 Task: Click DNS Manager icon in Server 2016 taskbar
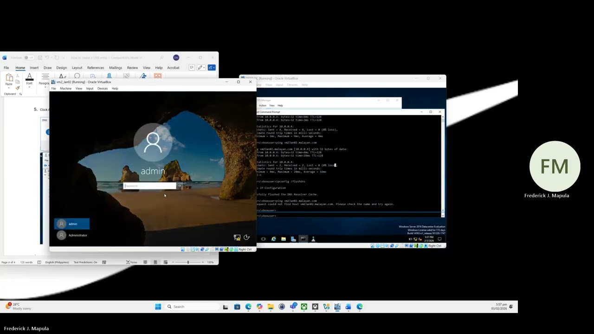(x=313, y=239)
